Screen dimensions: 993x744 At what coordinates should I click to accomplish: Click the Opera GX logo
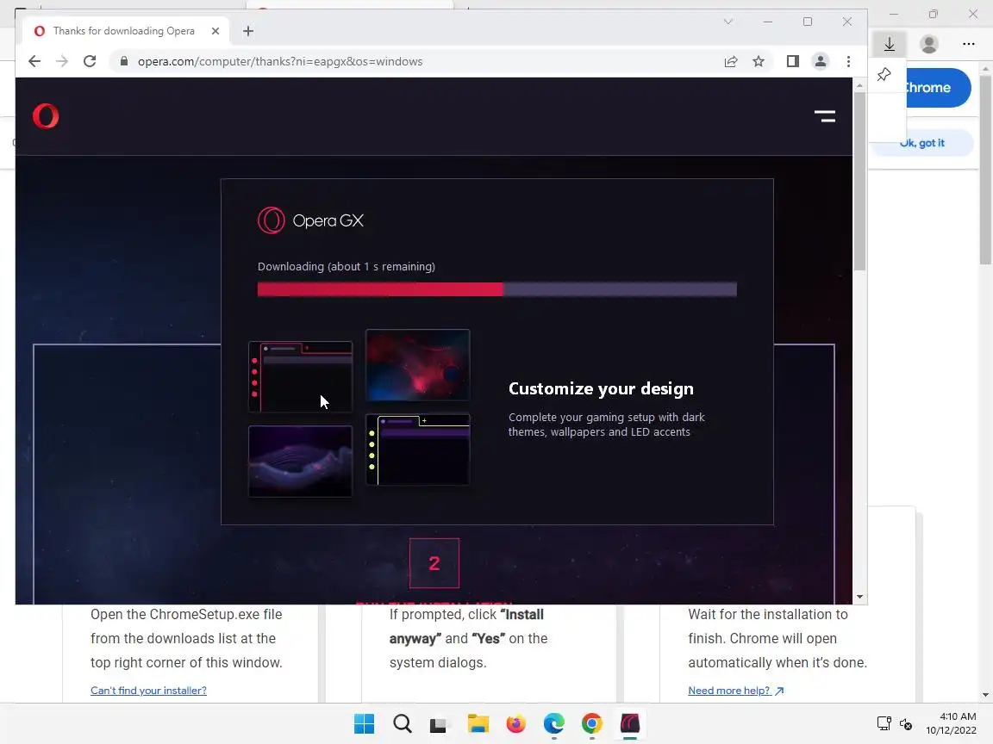point(310,220)
